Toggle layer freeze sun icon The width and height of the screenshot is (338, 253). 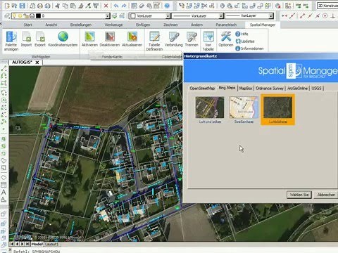pyautogui.click(x=20, y=15)
